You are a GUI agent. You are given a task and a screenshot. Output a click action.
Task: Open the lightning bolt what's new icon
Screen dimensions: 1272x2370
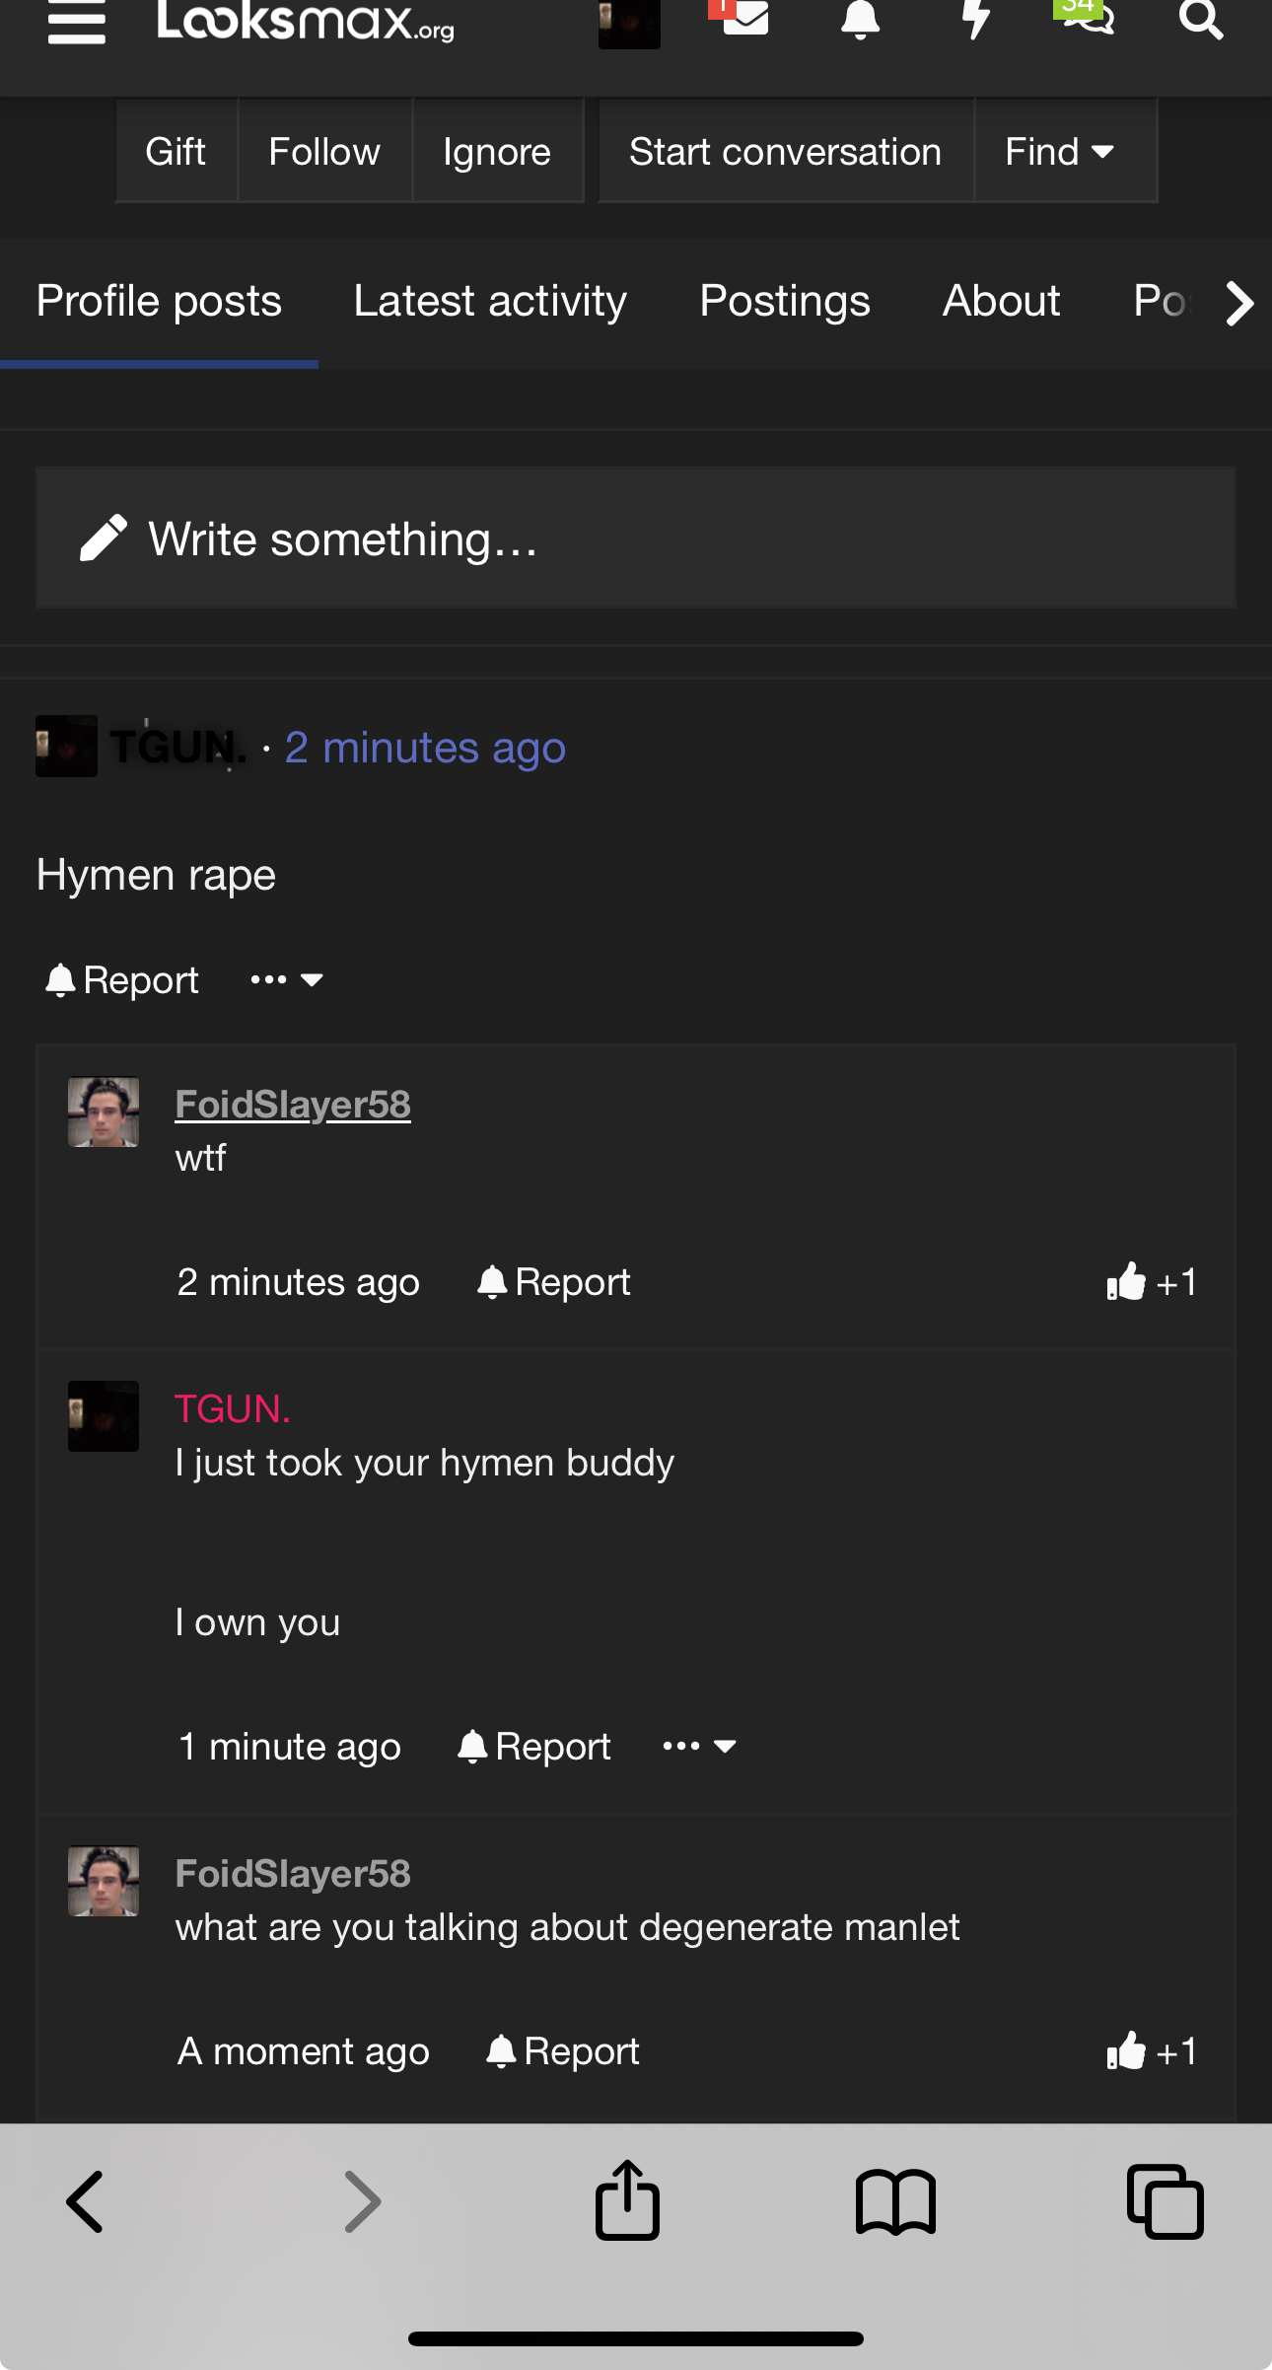975,20
